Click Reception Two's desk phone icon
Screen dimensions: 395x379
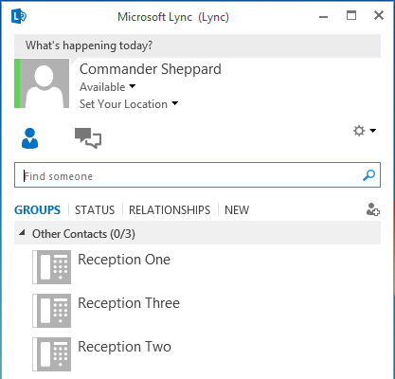tap(52, 354)
